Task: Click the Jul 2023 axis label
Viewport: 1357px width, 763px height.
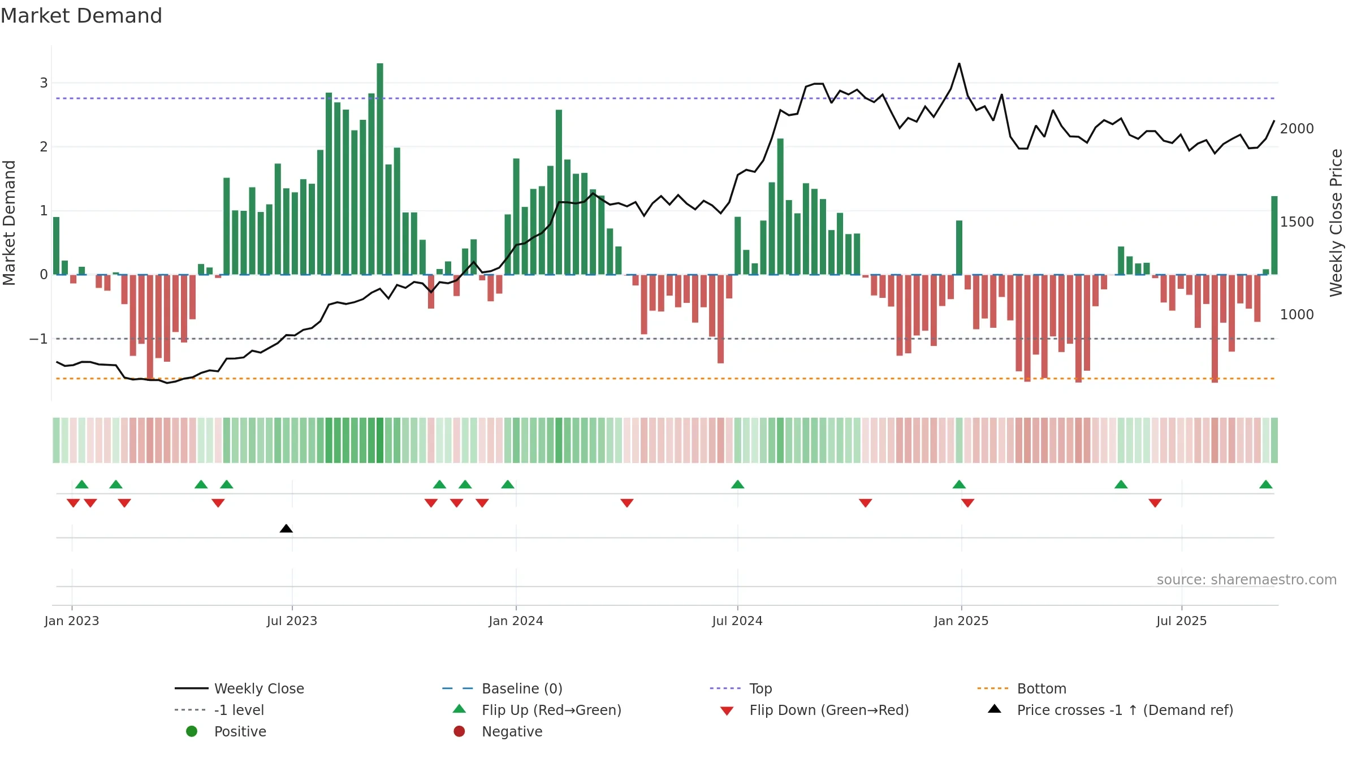Action: pos(292,621)
